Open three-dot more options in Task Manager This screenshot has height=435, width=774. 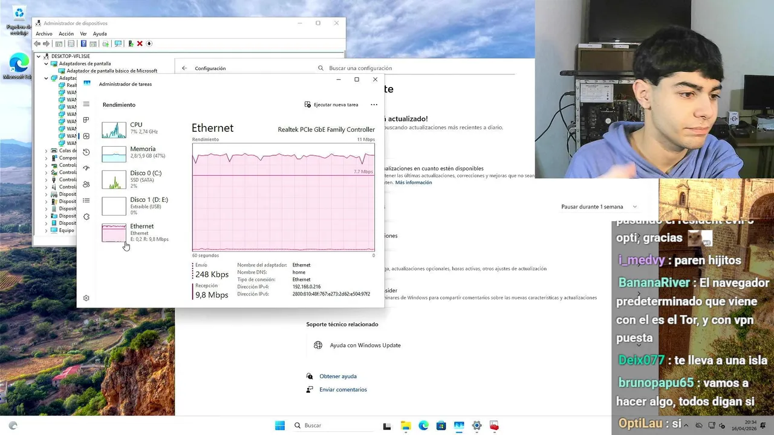[374, 105]
